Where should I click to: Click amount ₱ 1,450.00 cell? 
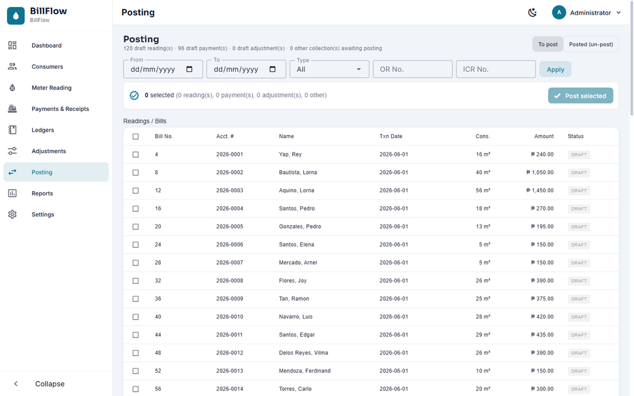540,190
